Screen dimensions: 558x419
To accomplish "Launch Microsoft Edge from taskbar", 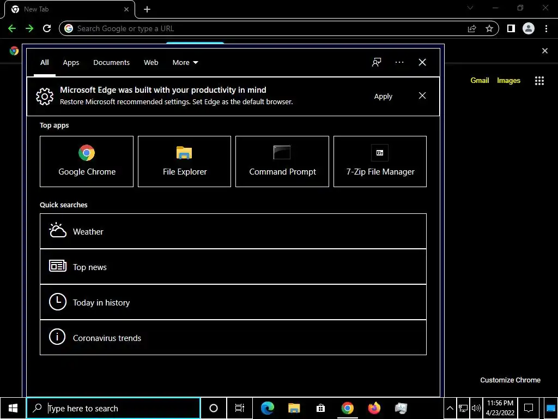I will [267, 408].
